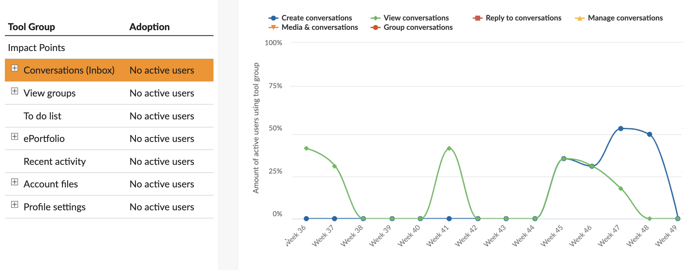
Task: Expand the Account files row
Action: pyautogui.click(x=15, y=182)
